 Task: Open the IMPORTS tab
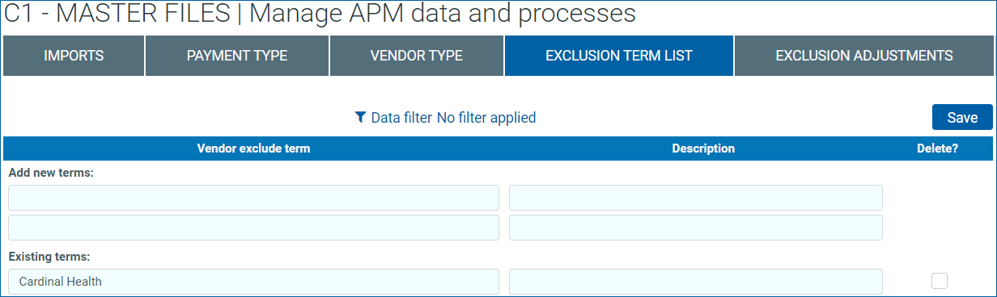pyautogui.click(x=74, y=56)
